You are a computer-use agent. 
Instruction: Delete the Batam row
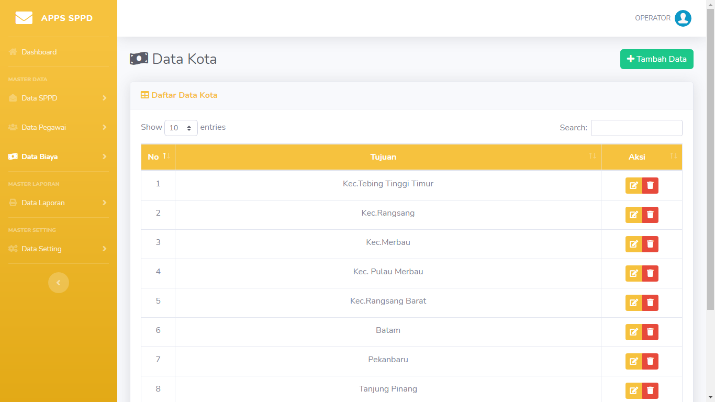[x=650, y=332]
